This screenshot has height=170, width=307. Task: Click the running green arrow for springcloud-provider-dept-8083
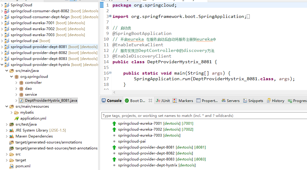pos(114,159)
